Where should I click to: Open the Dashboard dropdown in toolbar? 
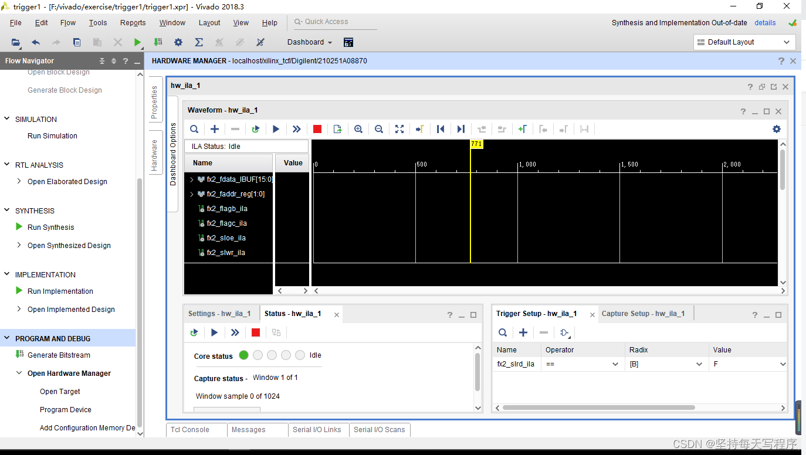point(310,42)
